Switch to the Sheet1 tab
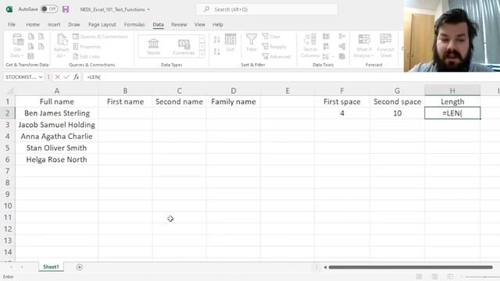 (51, 267)
